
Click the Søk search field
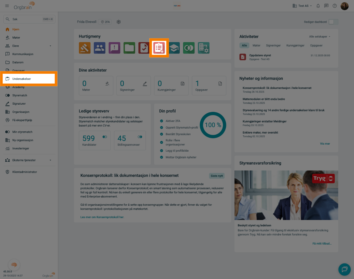click(26, 19)
